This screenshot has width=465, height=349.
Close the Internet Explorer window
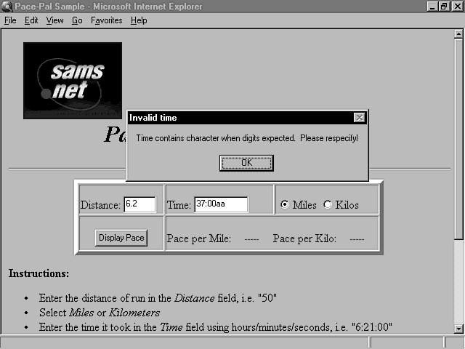click(456, 7)
